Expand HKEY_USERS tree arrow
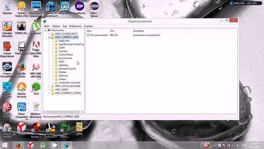 point(49,90)
